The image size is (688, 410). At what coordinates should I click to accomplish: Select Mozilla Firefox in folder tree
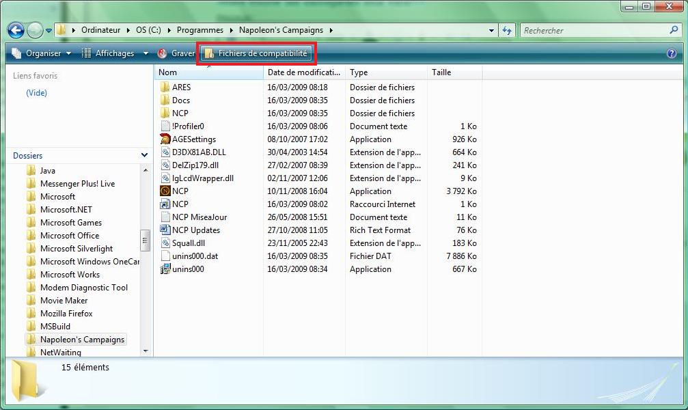point(66,314)
